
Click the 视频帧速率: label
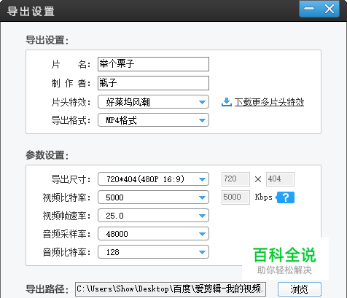[67, 216]
